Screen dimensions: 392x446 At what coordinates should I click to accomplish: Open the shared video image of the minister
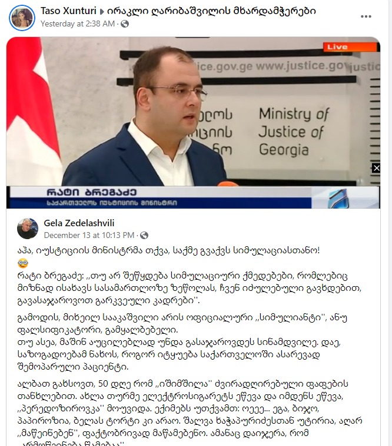click(x=193, y=123)
